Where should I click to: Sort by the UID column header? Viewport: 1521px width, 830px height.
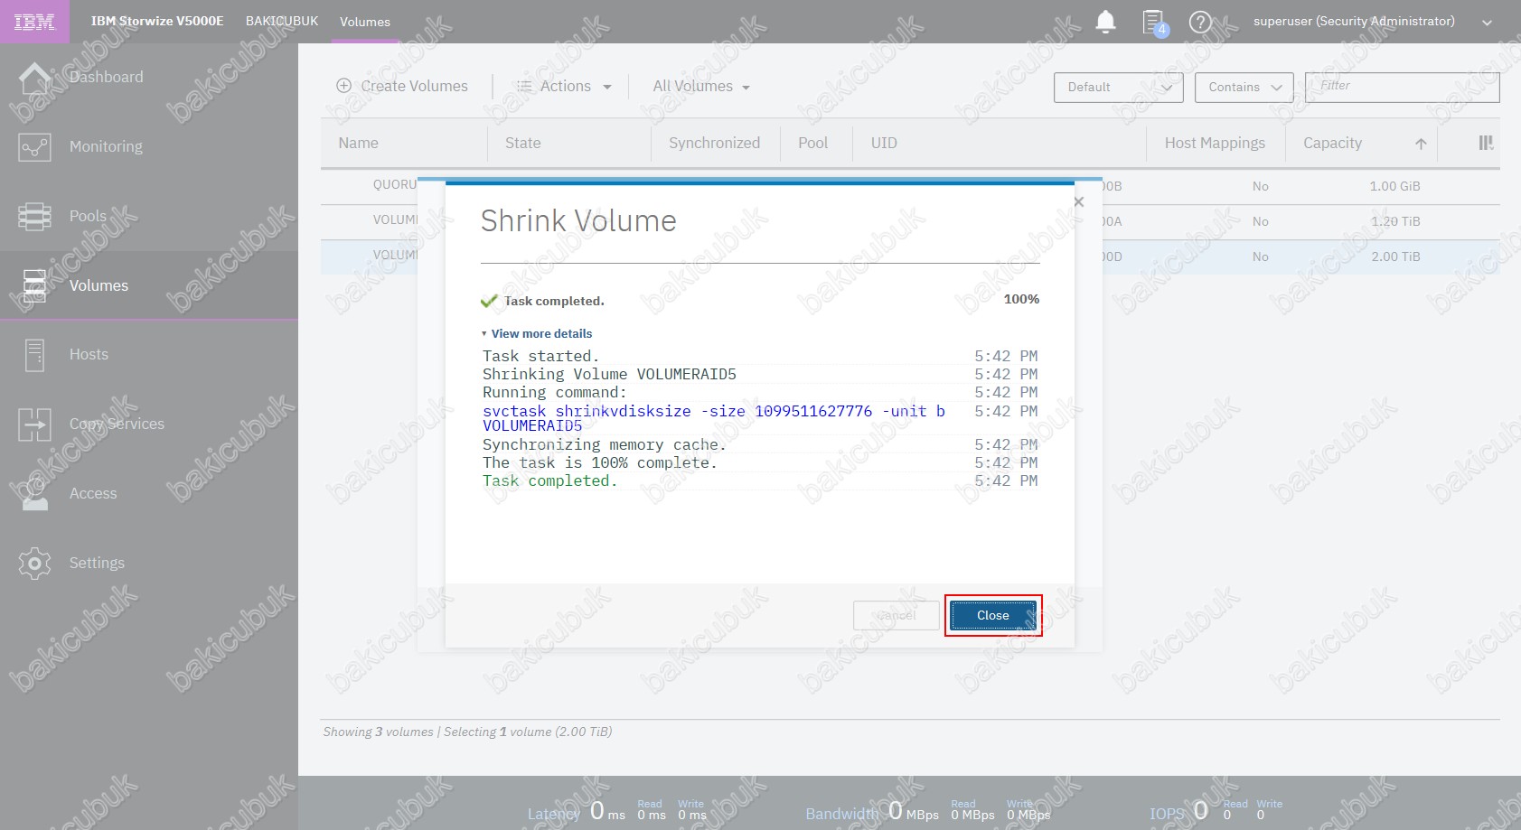click(x=884, y=143)
